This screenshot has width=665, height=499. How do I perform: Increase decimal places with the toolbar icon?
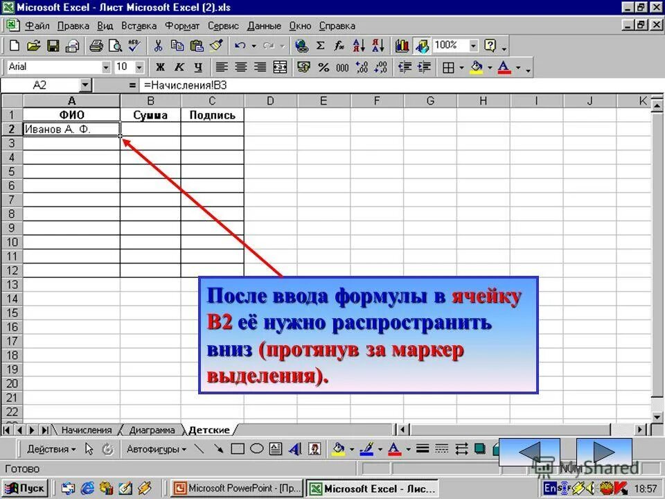click(x=360, y=67)
